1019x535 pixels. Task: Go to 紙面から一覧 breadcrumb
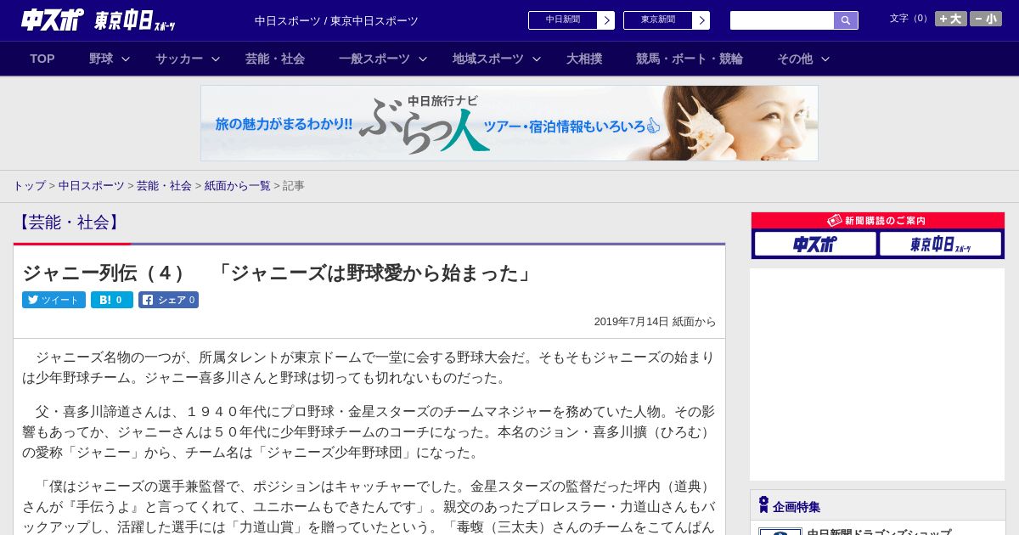coord(238,186)
